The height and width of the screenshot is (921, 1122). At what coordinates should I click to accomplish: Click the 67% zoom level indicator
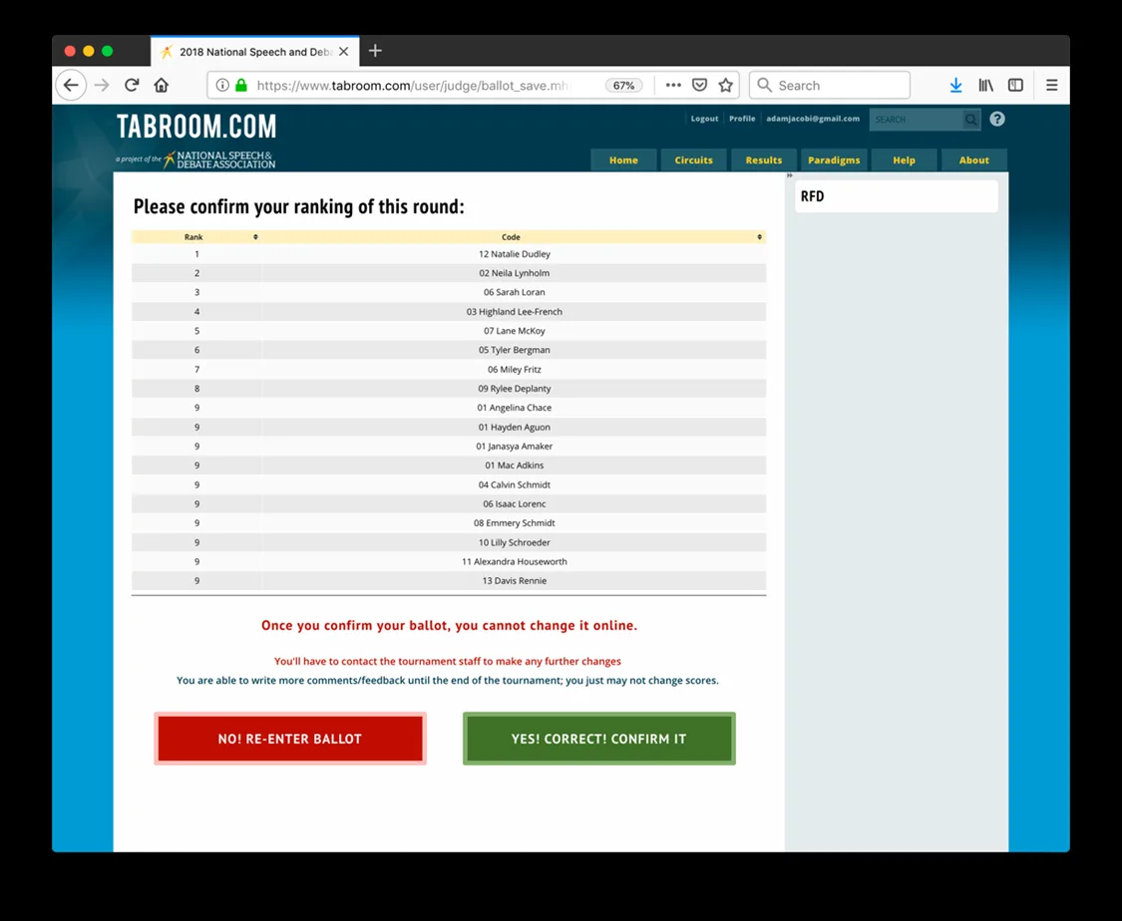tap(624, 85)
